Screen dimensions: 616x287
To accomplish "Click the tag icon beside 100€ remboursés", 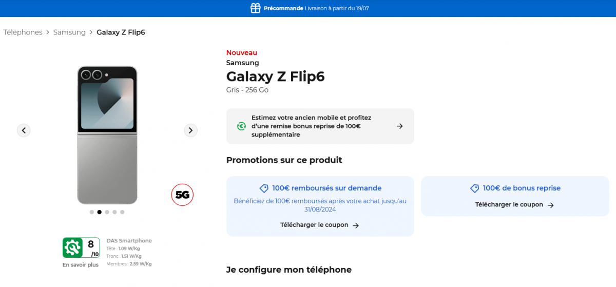I will [264, 188].
